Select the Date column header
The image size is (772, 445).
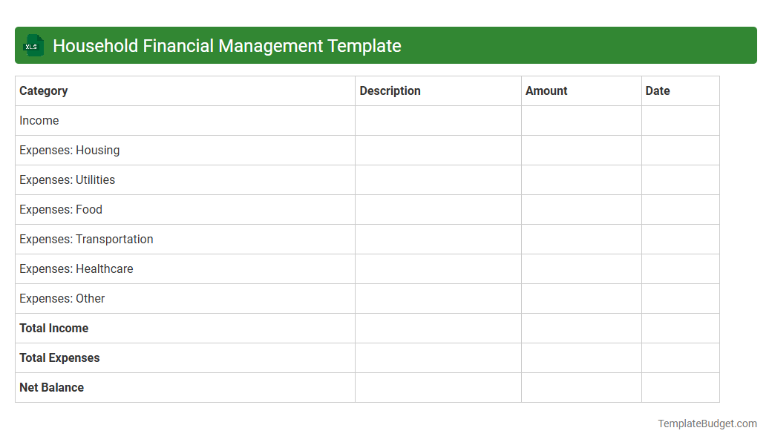[x=658, y=90]
